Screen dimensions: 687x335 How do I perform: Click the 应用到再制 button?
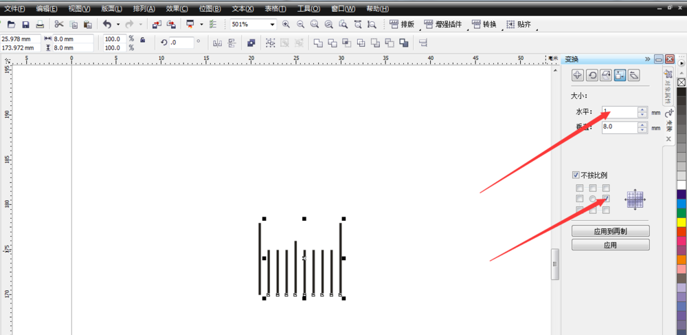[x=610, y=231]
